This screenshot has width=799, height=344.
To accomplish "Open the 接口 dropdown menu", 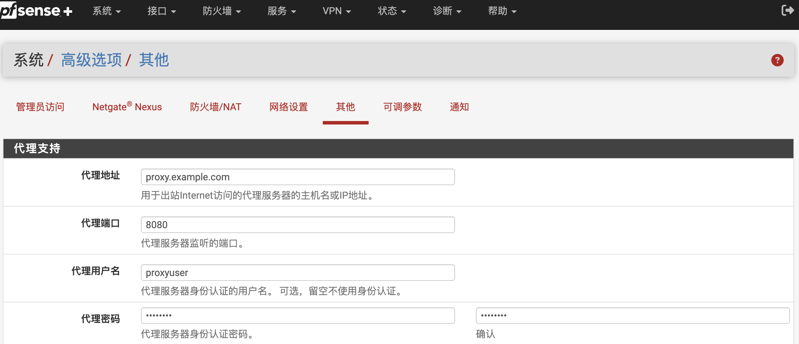I will (x=162, y=11).
